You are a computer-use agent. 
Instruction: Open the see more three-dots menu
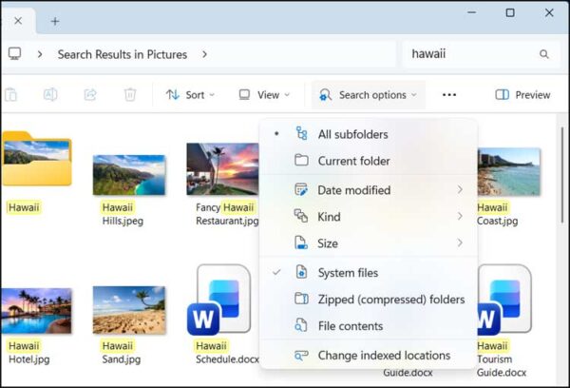449,95
